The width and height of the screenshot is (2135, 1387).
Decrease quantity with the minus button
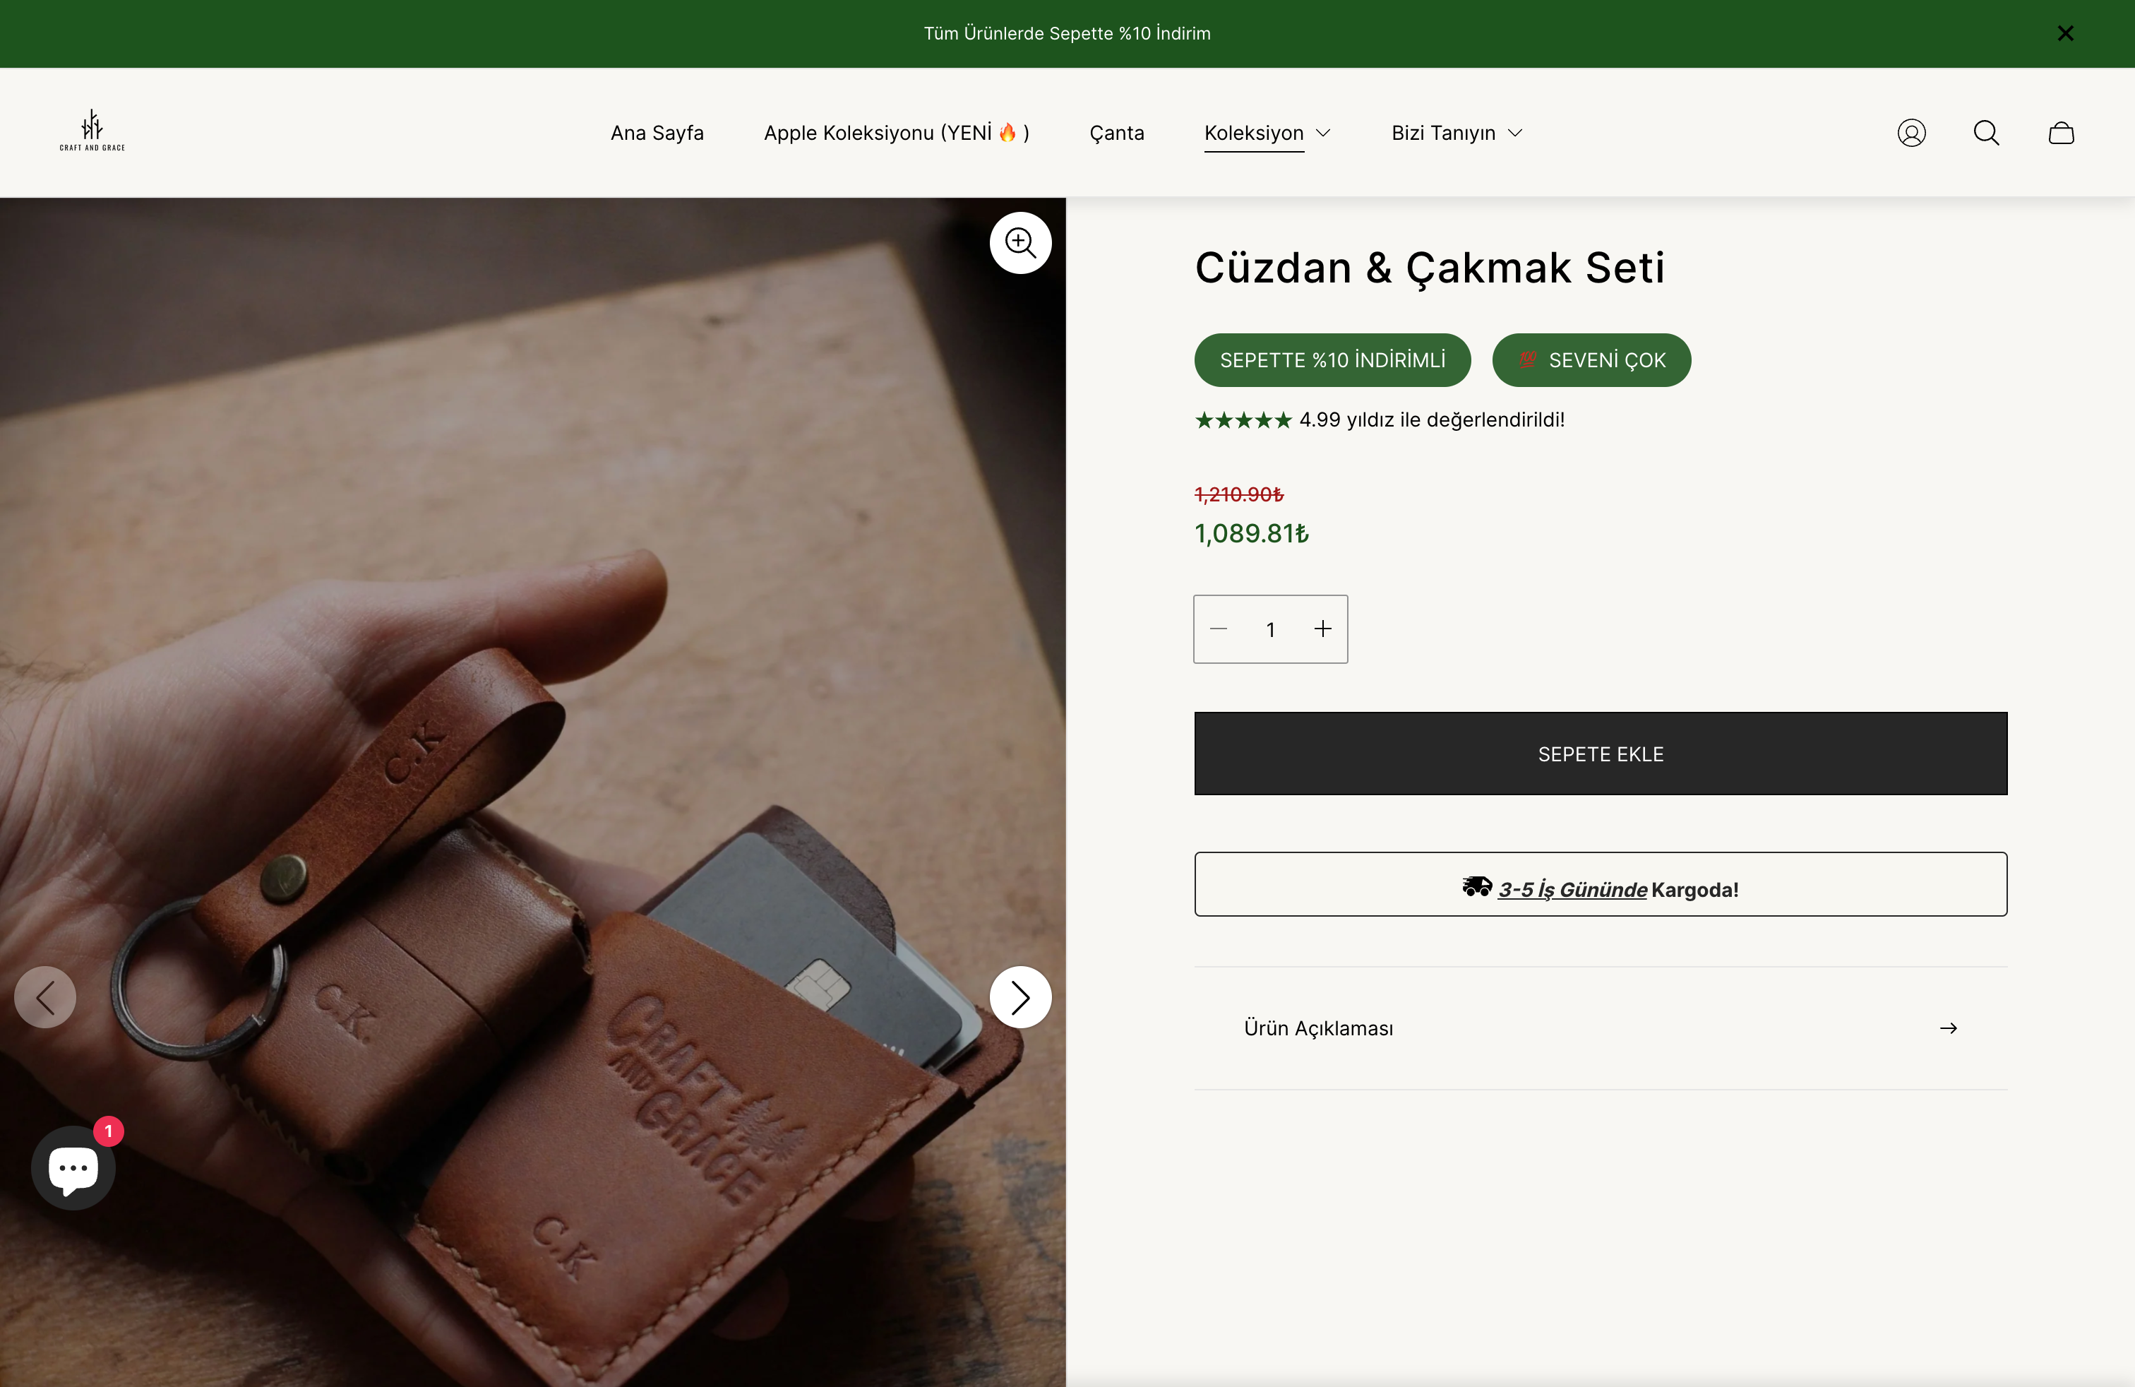point(1218,629)
